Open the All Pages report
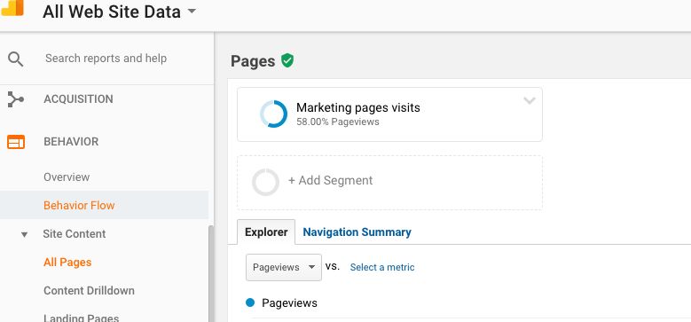The image size is (691, 322). pos(67,262)
